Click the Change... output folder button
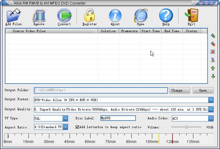 pos(180,90)
